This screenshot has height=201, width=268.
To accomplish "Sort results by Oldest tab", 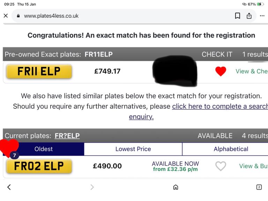I will 44,149.
